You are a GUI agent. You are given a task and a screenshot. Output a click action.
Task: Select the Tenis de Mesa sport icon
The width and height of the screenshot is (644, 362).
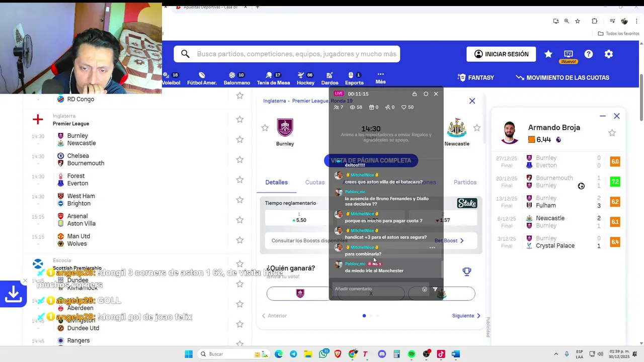[273, 78]
